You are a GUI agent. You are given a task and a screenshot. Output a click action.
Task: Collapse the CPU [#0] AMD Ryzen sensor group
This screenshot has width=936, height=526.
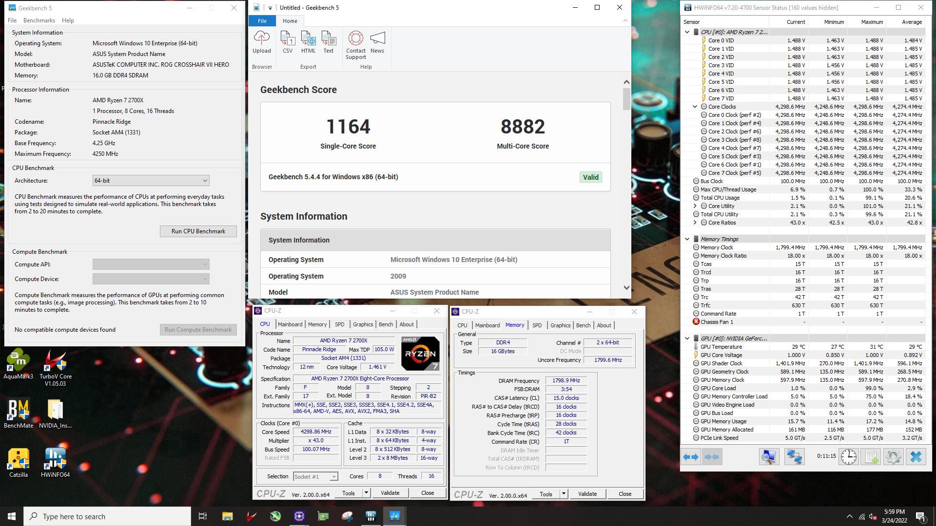[687, 32]
